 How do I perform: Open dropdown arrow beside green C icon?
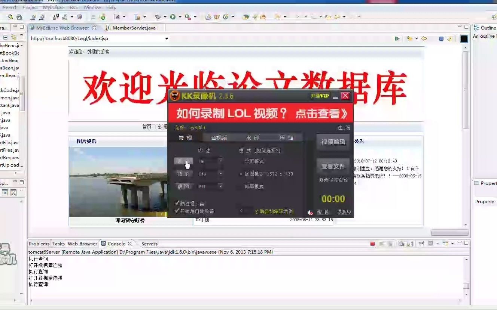pyautogui.click(x=233, y=17)
